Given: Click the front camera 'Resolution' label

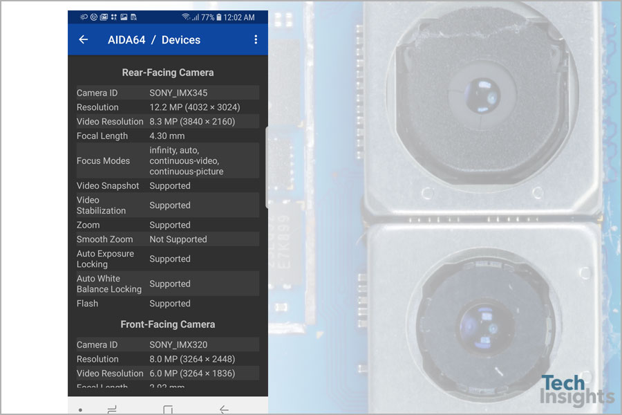Looking at the screenshot, I should click(97, 359).
